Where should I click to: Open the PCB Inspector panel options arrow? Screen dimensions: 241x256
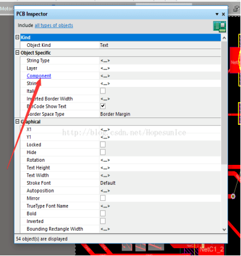pyautogui.click(x=217, y=14)
